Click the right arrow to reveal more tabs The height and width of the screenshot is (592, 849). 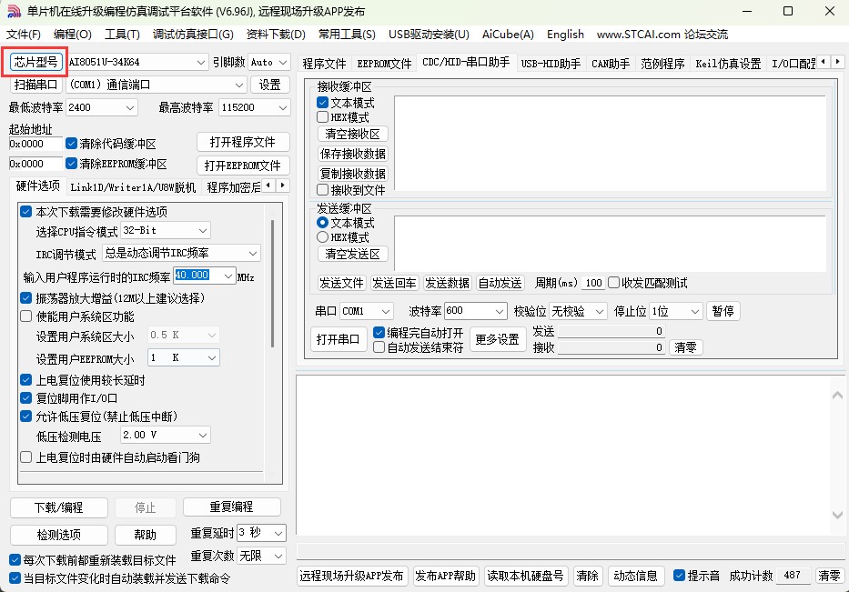coord(839,62)
